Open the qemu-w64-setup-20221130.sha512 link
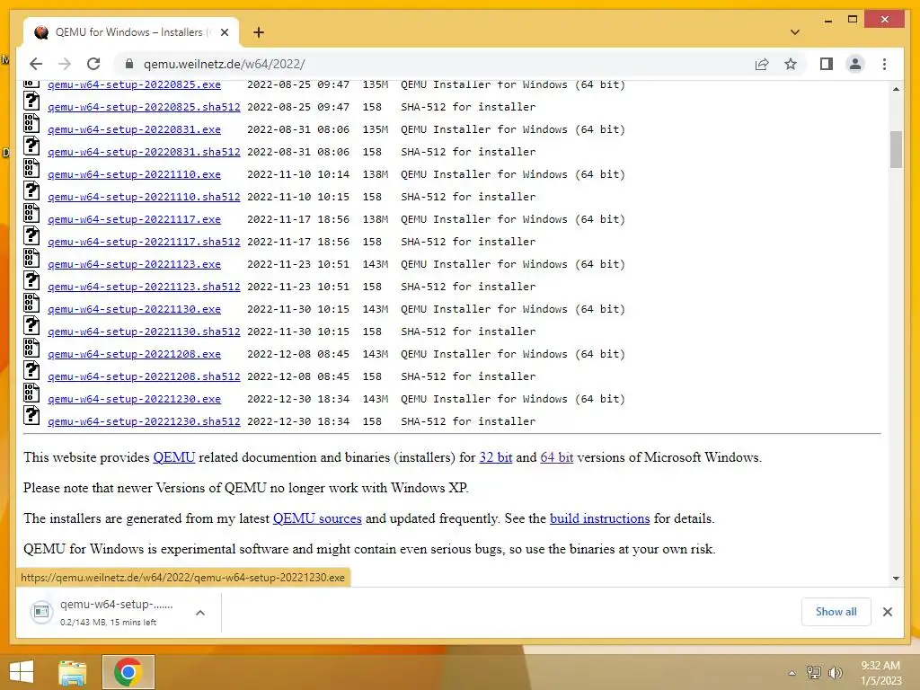This screenshot has width=920, height=690. [x=144, y=332]
